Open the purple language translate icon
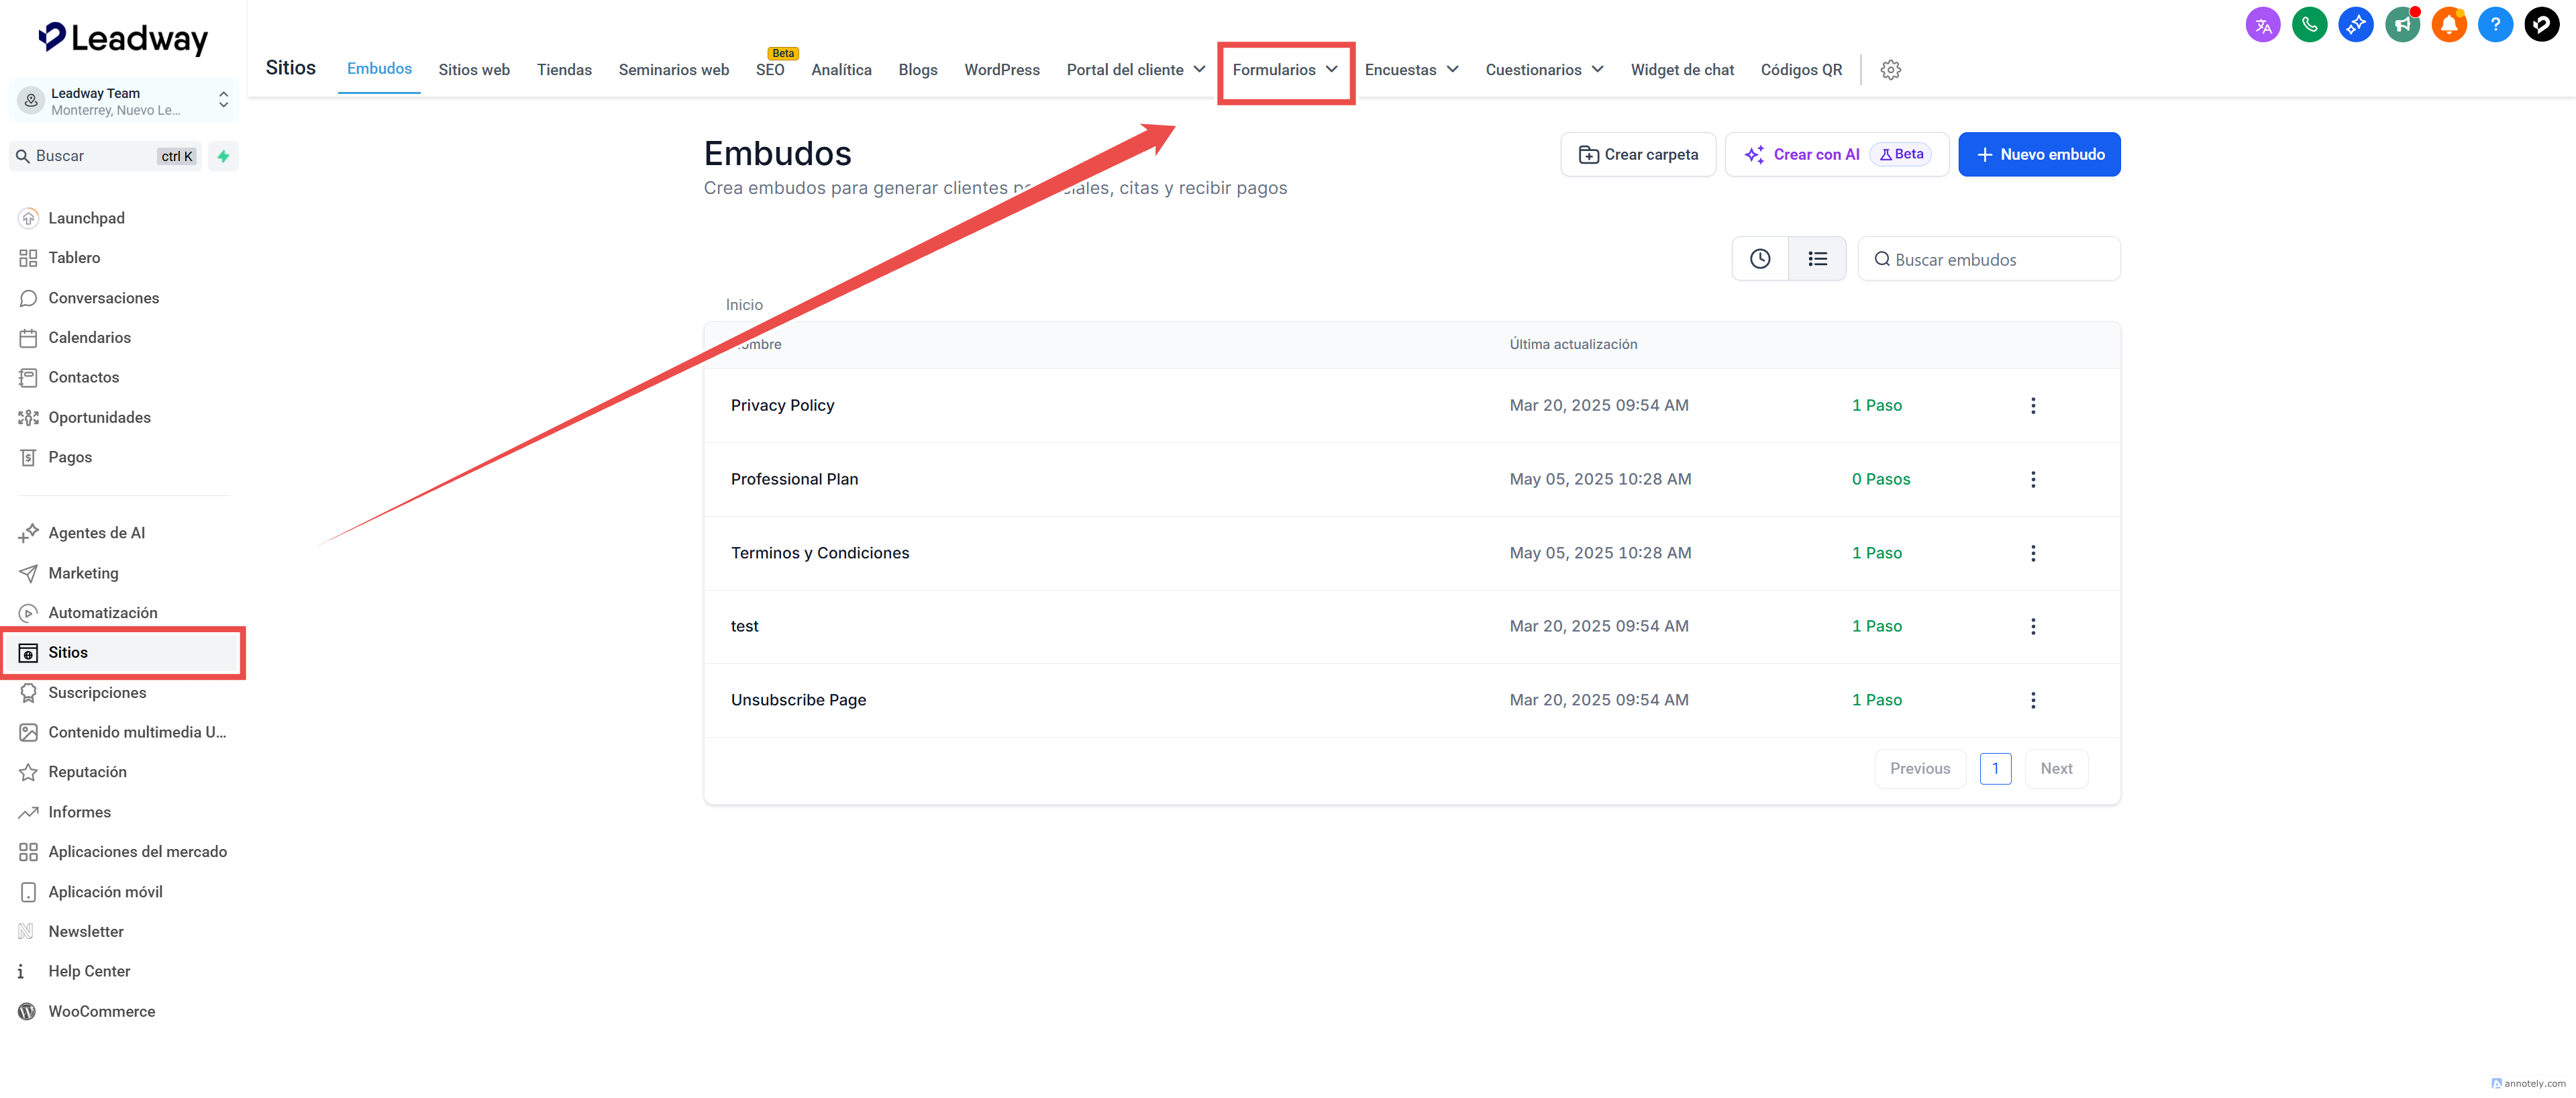 point(2262,25)
